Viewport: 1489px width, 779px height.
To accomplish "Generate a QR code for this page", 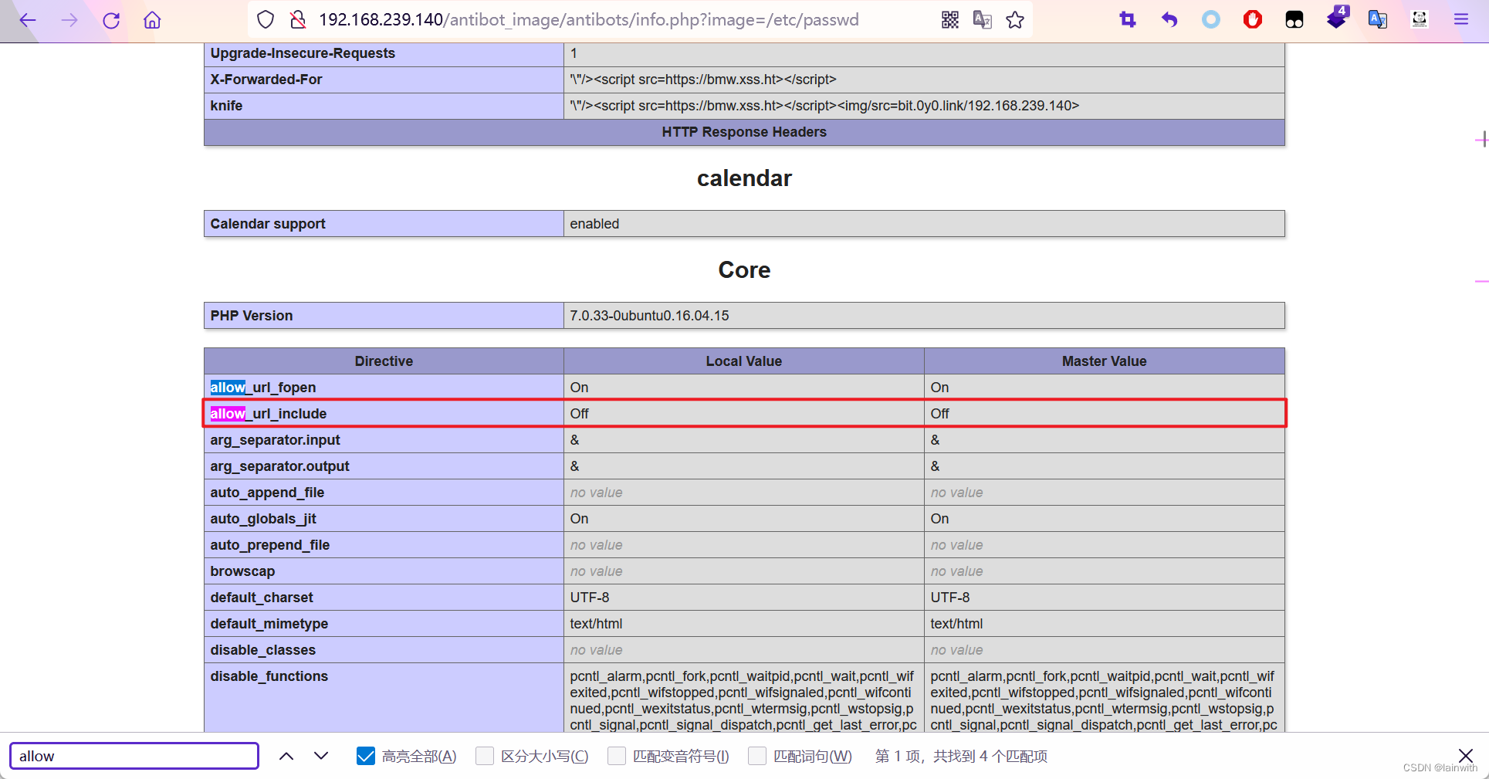I will coord(950,20).
